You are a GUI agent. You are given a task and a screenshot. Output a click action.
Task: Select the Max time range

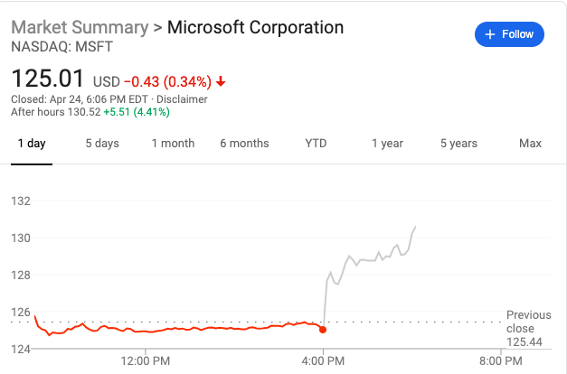click(x=530, y=144)
